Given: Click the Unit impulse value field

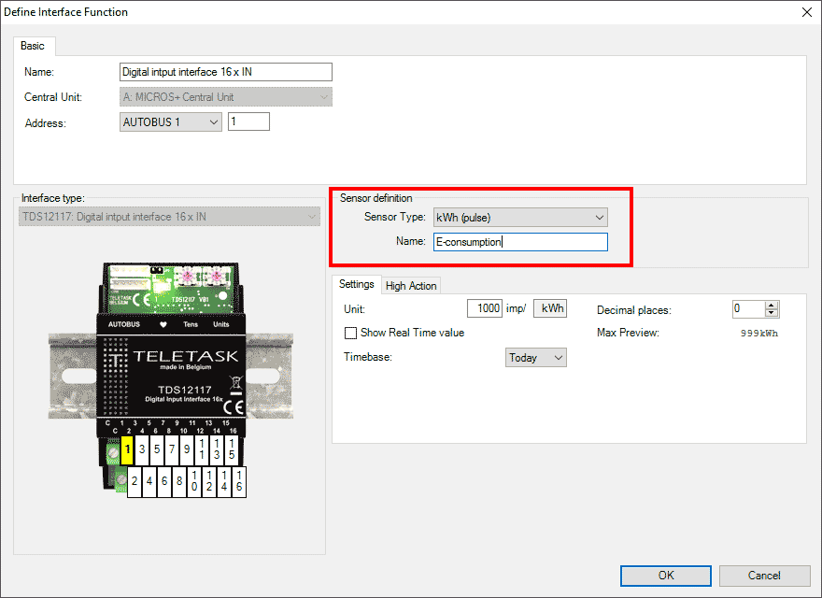Looking at the screenshot, I should pyautogui.click(x=485, y=308).
